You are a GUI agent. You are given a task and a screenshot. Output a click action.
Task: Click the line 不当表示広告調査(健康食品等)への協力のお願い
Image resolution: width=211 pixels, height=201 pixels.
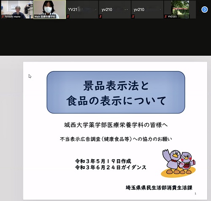(x=116, y=139)
